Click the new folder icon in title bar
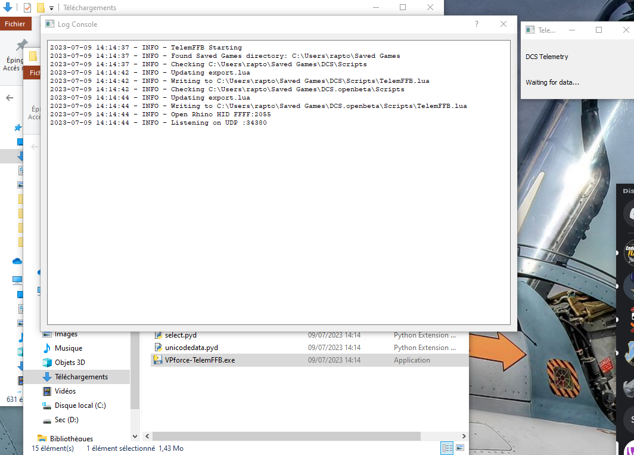This screenshot has width=634, height=455. [x=41, y=7]
